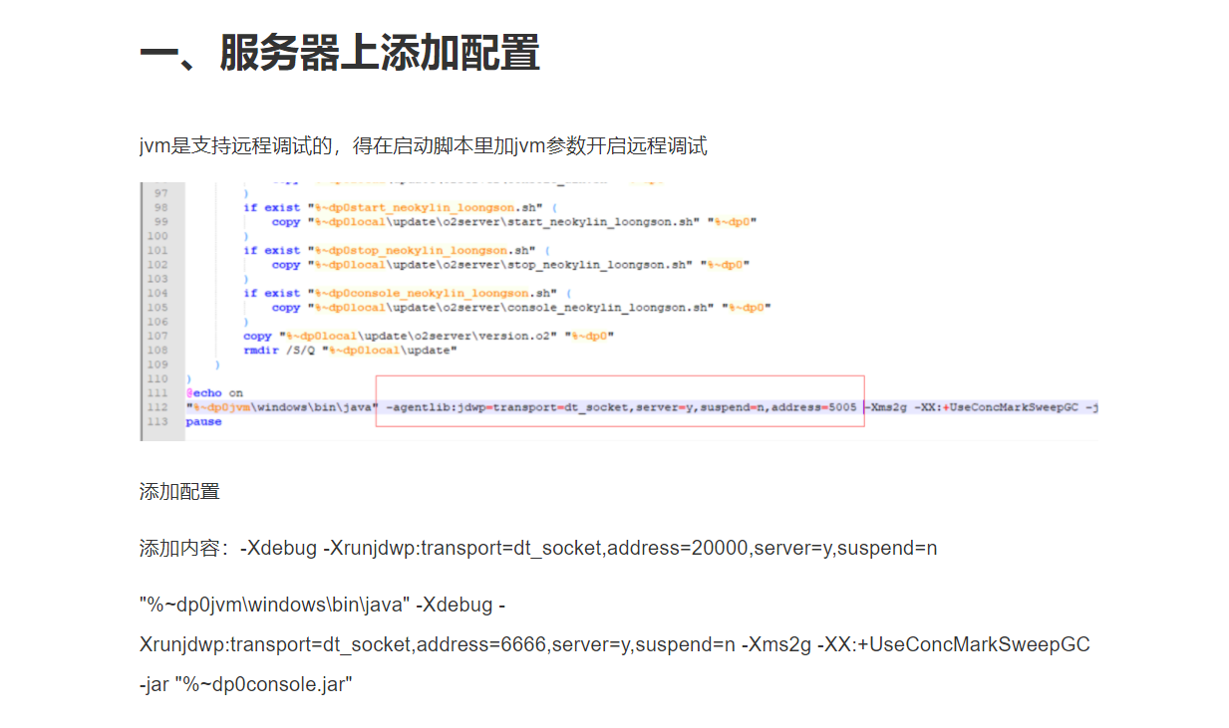This screenshot has width=1229, height=728.
Task: Click the line 添加内容：-Xdebug -Xrunjdwp address=20000
Action: [x=538, y=548]
